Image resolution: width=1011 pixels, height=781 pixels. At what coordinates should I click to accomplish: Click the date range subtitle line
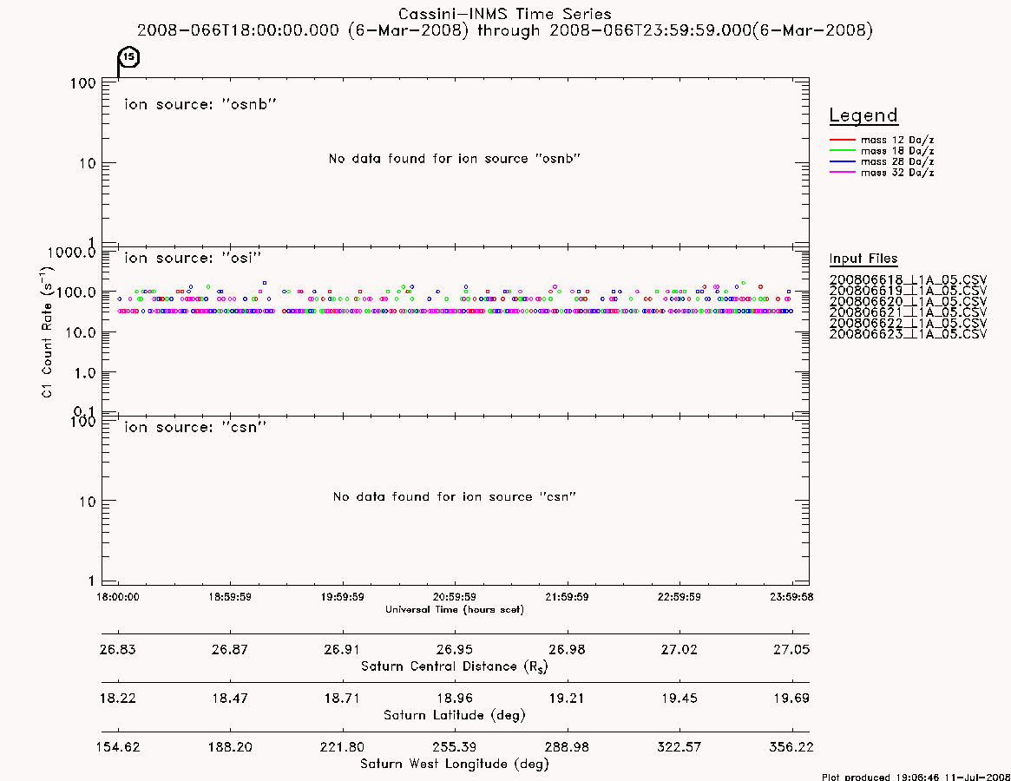pos(505,30)
